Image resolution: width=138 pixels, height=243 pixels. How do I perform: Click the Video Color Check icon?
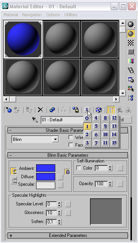(x=131, y=61)
